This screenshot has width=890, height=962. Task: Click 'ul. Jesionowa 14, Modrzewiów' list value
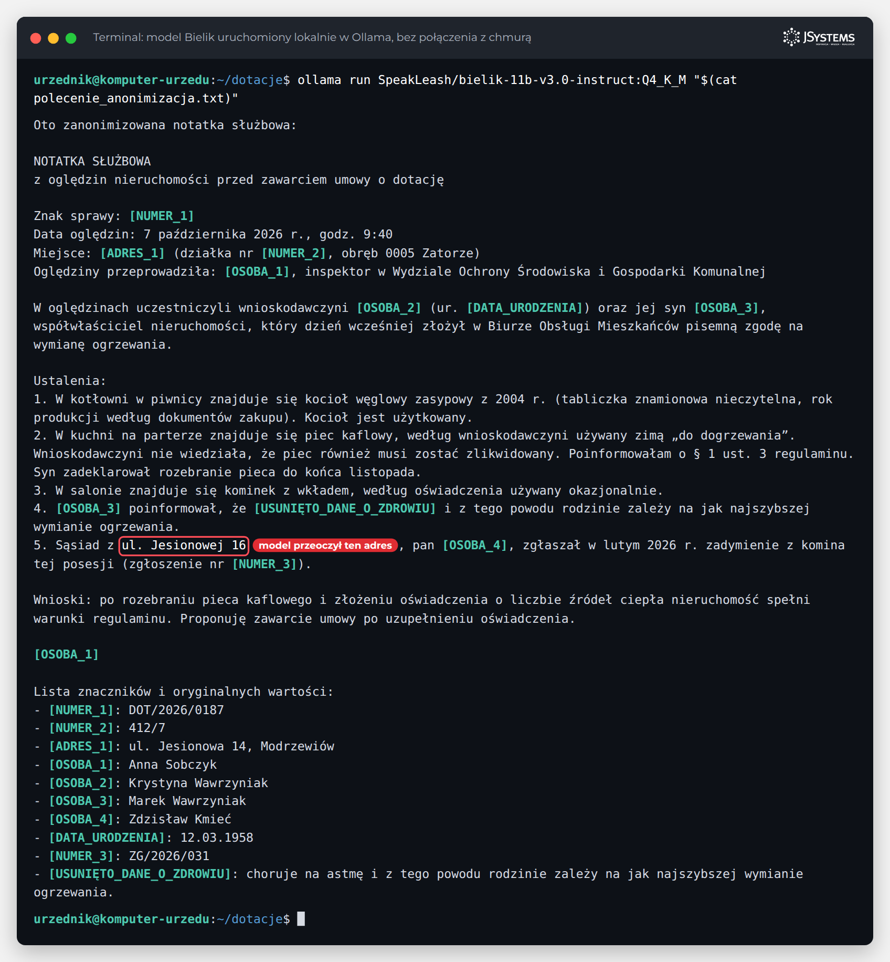pyautogui.click(x=231, y=746)
